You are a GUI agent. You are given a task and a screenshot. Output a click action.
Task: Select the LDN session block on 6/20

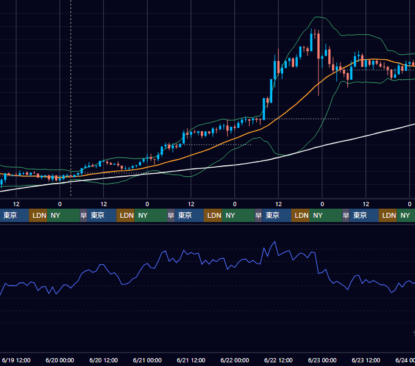point(126,215)
